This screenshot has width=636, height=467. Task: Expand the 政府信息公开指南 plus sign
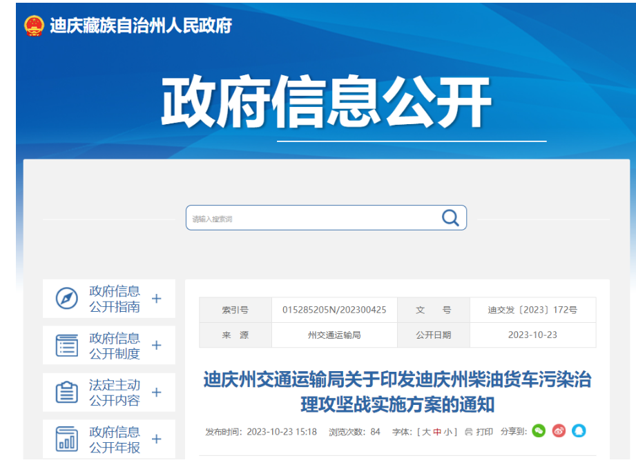(157, 299)
